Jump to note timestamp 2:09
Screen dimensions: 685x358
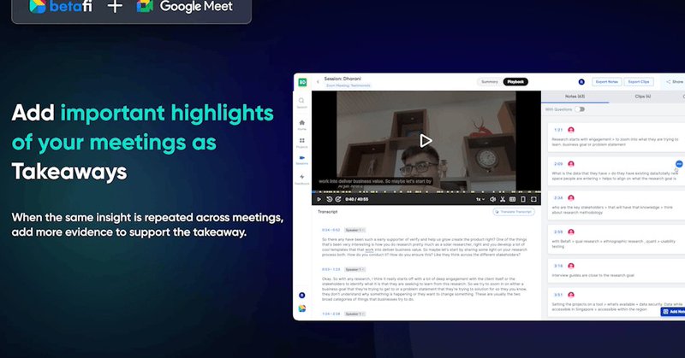tap(558, 164)
